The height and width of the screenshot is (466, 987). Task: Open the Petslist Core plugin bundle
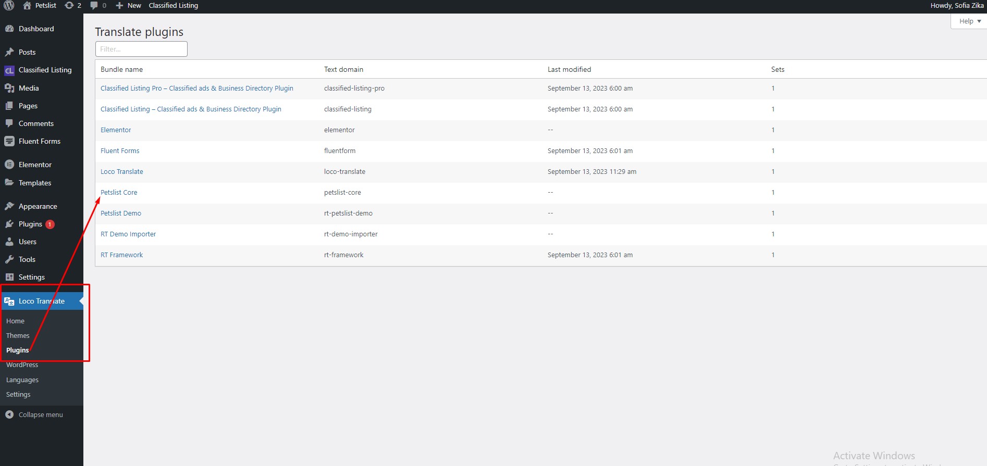[x=119, y=192]
